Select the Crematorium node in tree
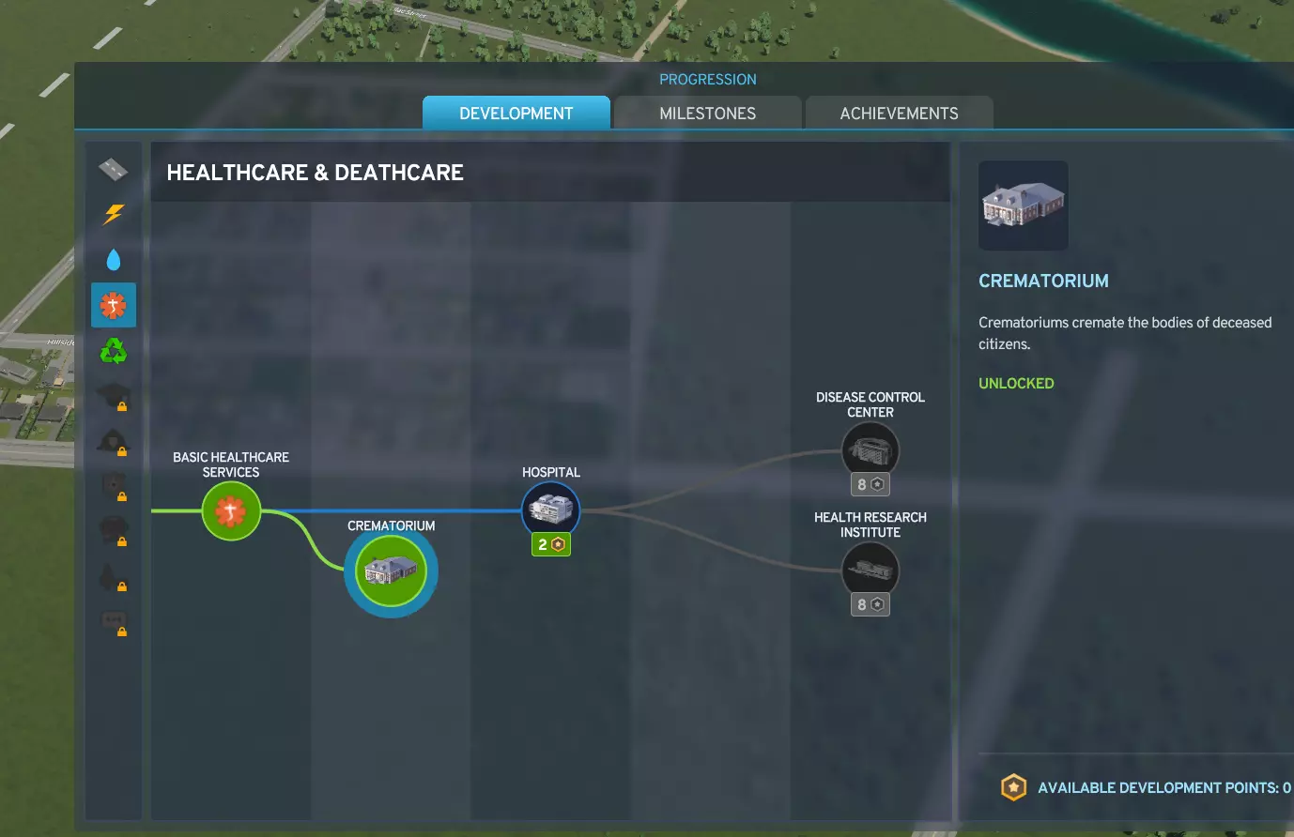This screenshot has width=1294, height=837. coord(391,571)
